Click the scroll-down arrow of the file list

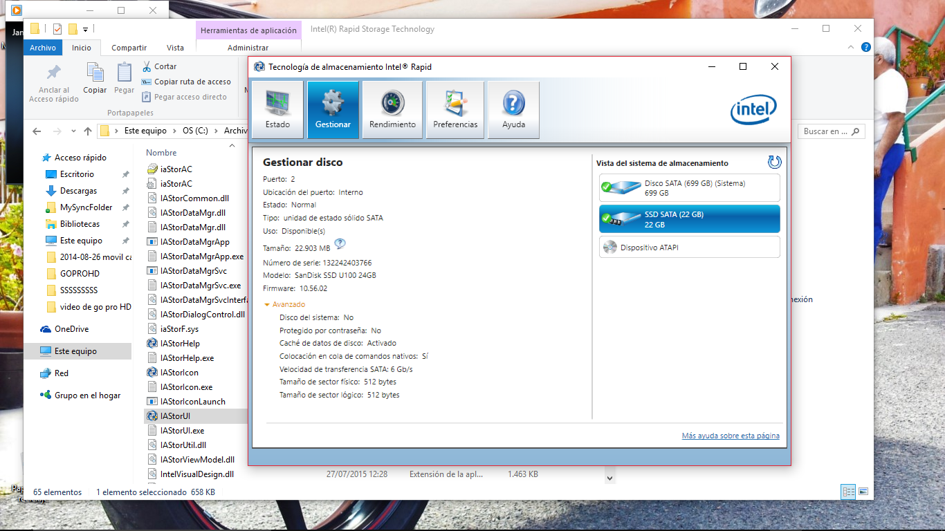pos(609,478)
